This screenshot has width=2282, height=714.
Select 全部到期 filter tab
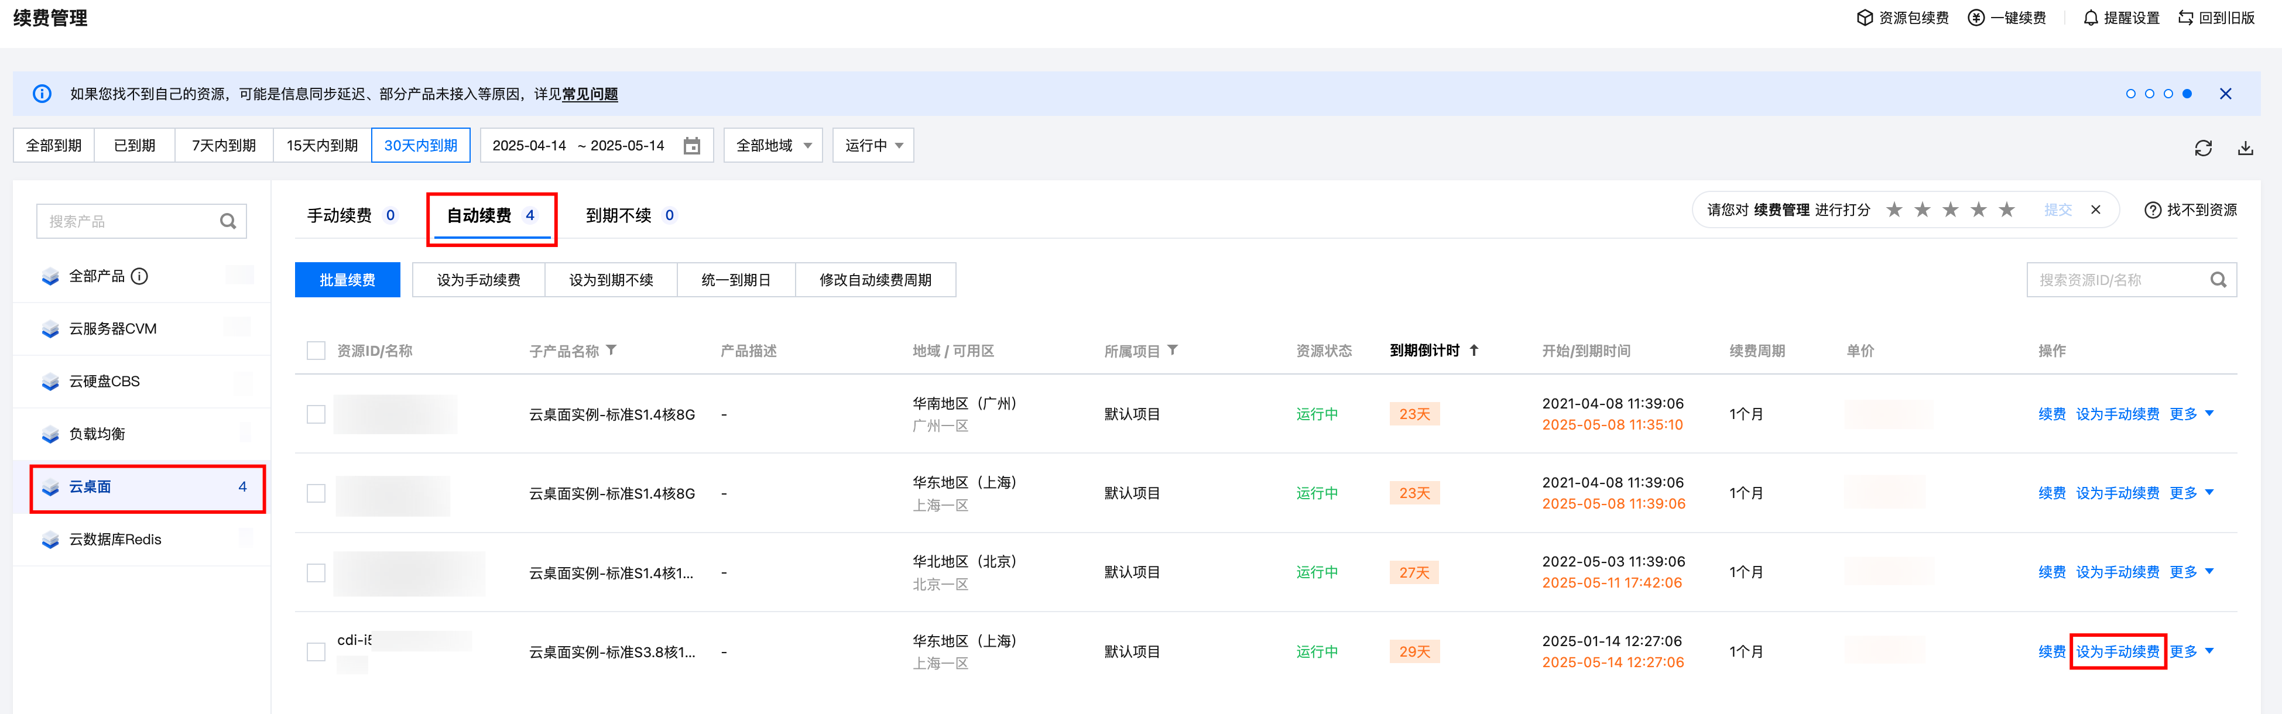[54, 145]
